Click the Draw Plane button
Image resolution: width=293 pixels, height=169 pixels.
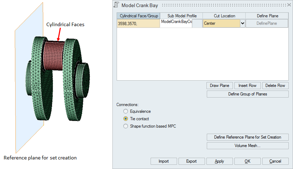[x=219, y=86]
